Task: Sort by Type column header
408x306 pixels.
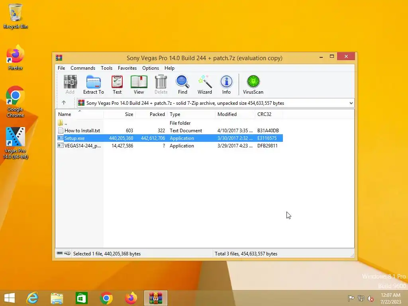Action: (x=191, y=114)
